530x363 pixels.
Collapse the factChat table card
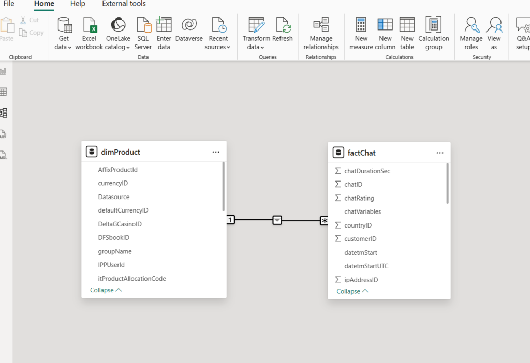tap(352, 291)
